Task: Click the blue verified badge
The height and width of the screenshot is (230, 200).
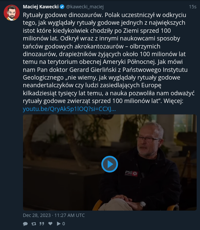Action: [62, 7]
